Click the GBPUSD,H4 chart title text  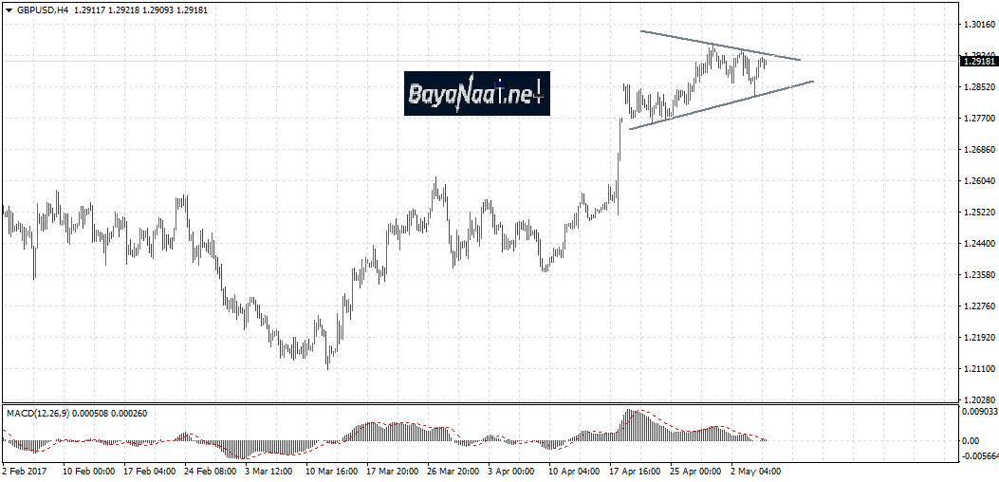(x=42, y=9)
